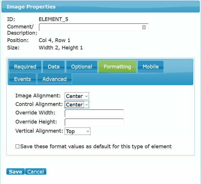Select the Formatting tab
Screen dimensions: 201x184
117,66
